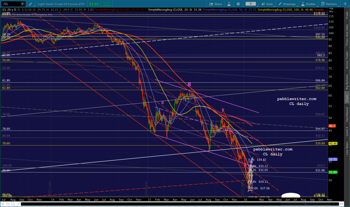Open the beaker flask tool icon
This screenshot has width=350, height=207.
pos(229,4)
